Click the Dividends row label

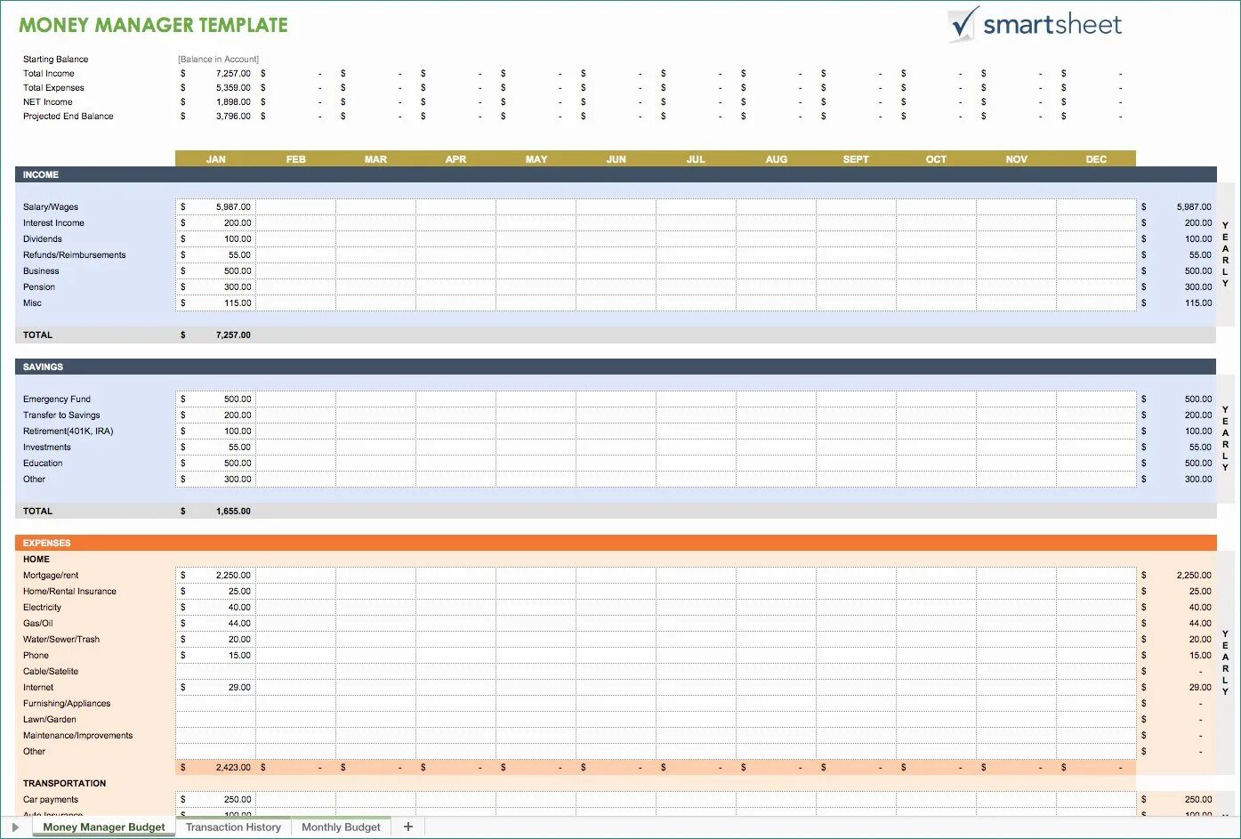[x=43, y=239]
